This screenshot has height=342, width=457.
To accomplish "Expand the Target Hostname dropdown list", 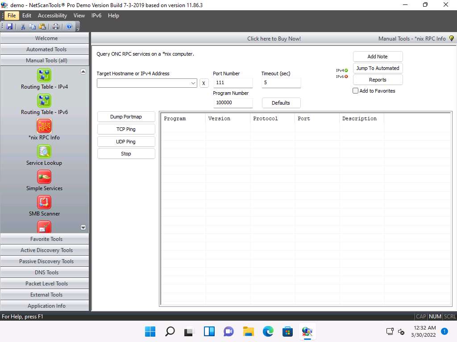I will coord(193,83).
